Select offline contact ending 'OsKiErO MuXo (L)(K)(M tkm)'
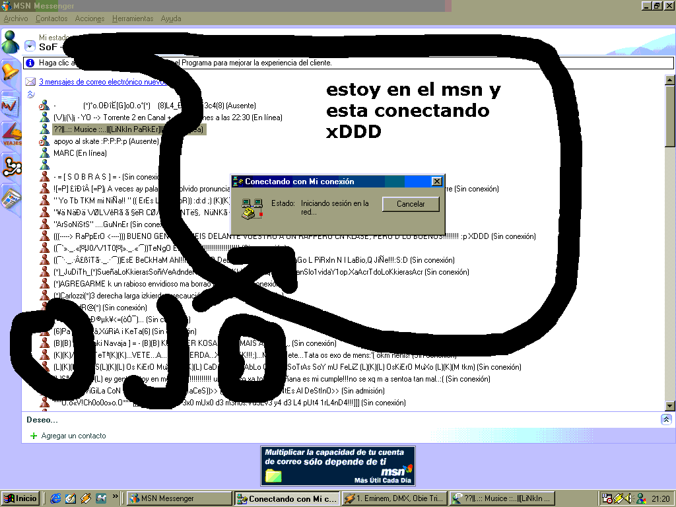 (287, 367)
